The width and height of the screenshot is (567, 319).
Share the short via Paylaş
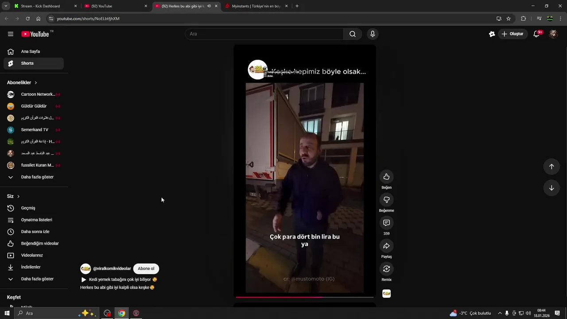(x=386, y=246)
